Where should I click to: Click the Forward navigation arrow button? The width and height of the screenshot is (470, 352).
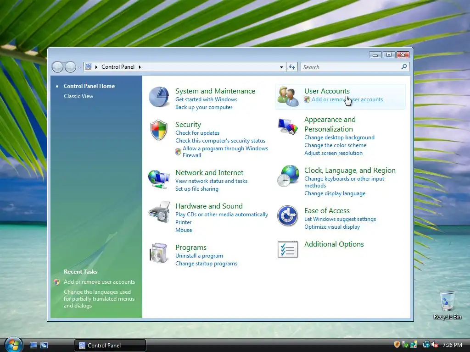click(70, 67)
